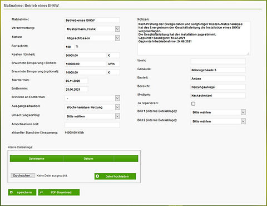Click the empty Werk field
Screen dimensions: 267x206
pos(218,61)
